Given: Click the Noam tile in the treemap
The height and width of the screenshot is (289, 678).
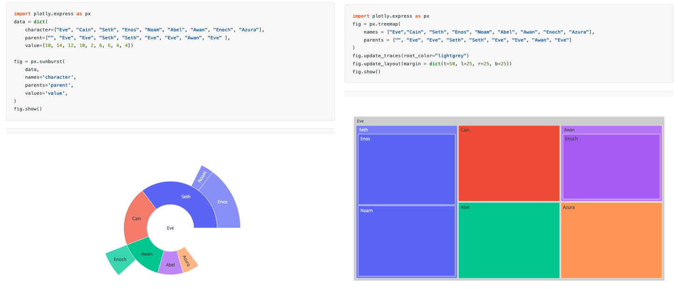Looking at the screenshot, I should [406, 241].
